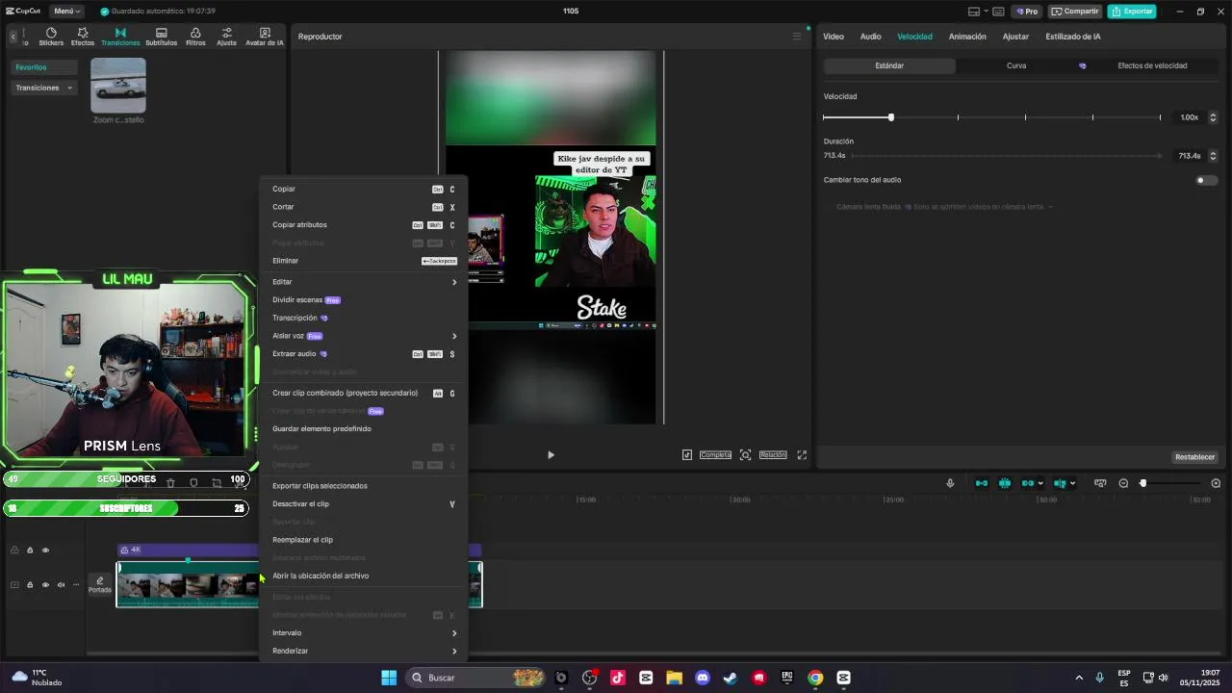Screen dimensions: 1232x693
Task: Click the Completa quality button in player
Action: pos(715,454)
